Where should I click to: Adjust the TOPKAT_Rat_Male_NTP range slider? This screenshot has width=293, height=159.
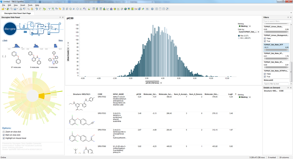pos(276,50)
